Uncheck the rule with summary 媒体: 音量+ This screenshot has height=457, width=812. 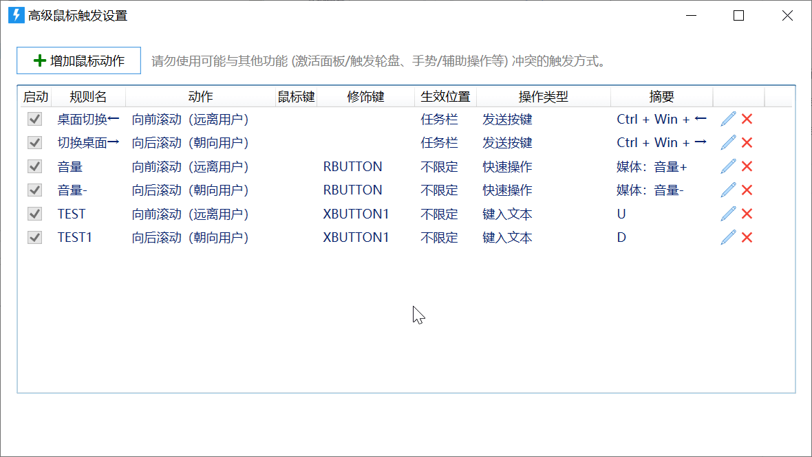(34, 166)
